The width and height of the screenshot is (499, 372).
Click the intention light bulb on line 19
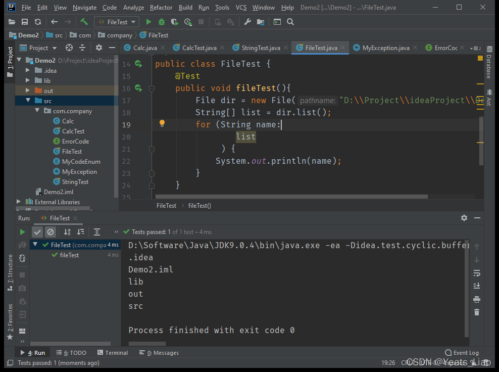click(162, 123)
